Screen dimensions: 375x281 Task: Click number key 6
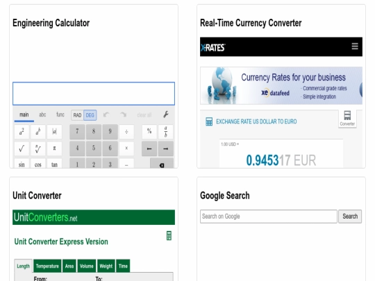point(110,148)
